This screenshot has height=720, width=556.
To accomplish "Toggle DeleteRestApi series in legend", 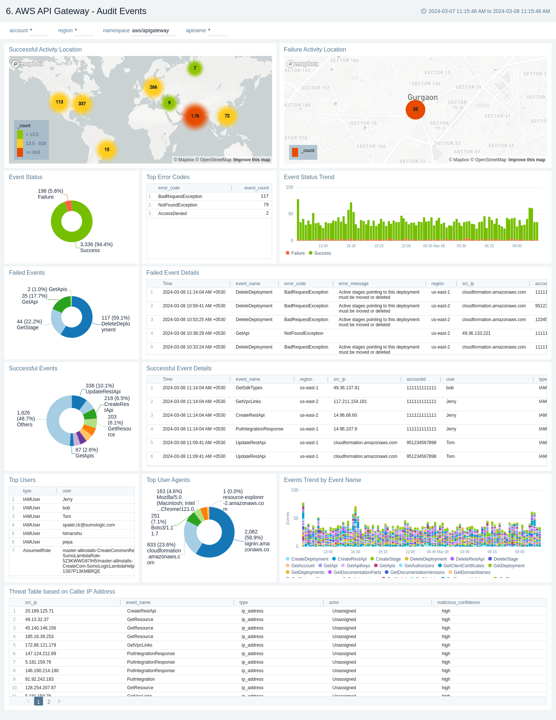I will coord(467,559).
